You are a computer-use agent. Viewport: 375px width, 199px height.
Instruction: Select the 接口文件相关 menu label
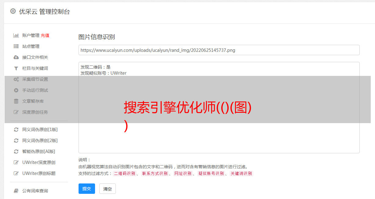pyautogui.click(x=35, y=57)
